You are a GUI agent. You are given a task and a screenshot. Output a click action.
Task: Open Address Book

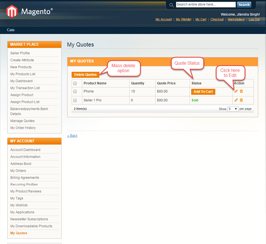tap(21, 164)
